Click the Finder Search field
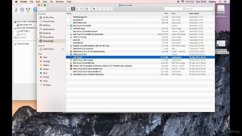The image size is (242, 136). 189,9
